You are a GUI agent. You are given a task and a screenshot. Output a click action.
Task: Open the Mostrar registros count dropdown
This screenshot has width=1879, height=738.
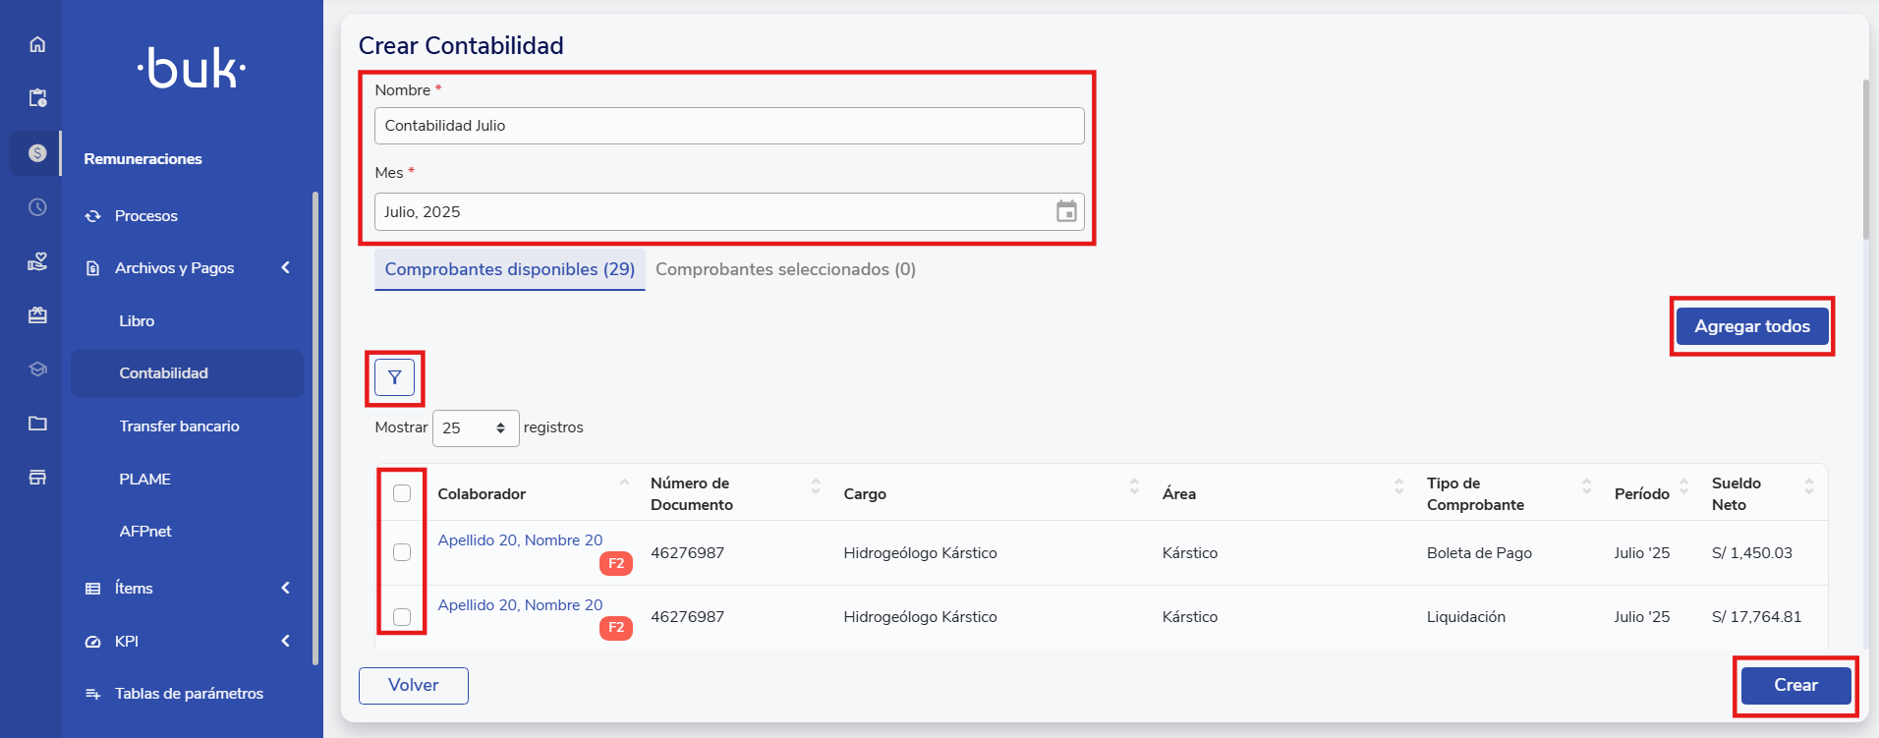point(476,428)
